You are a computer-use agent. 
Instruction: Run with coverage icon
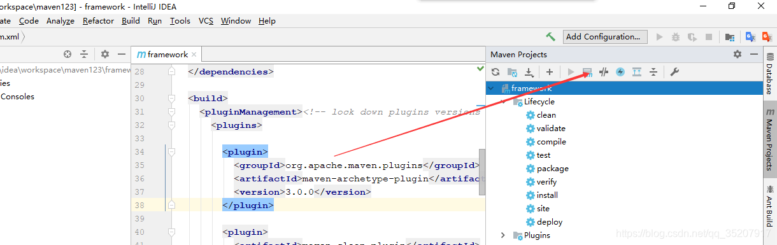692,37
